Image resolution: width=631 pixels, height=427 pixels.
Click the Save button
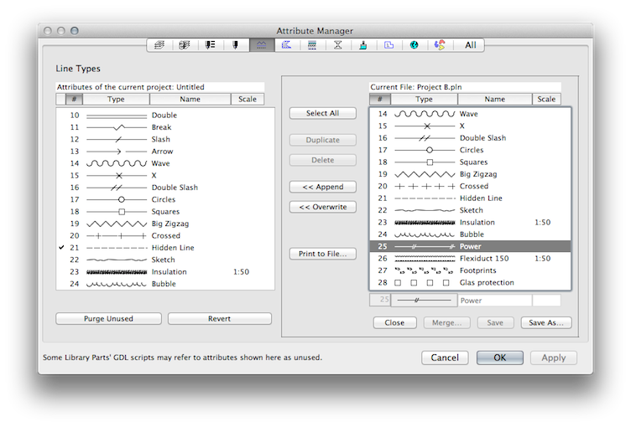click(x=495, y=322)
